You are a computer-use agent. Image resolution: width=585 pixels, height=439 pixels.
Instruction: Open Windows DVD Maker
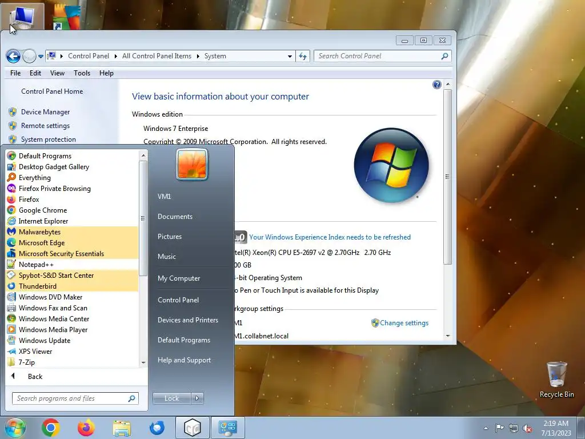click(72, 297)
